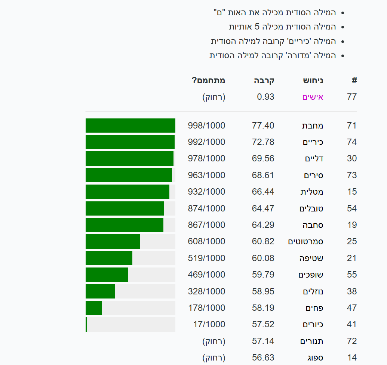Click the guess number 14 beside 'ספוג'
The image size is (387, 365).
352,358
